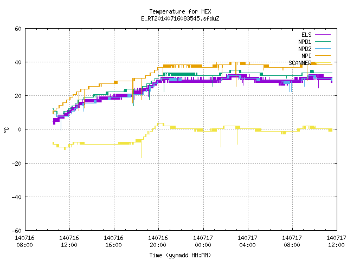Click the x-axis tick label 140717 04:00
The image size is (347, 260).
pyautogui.click(x=247, y=242)
